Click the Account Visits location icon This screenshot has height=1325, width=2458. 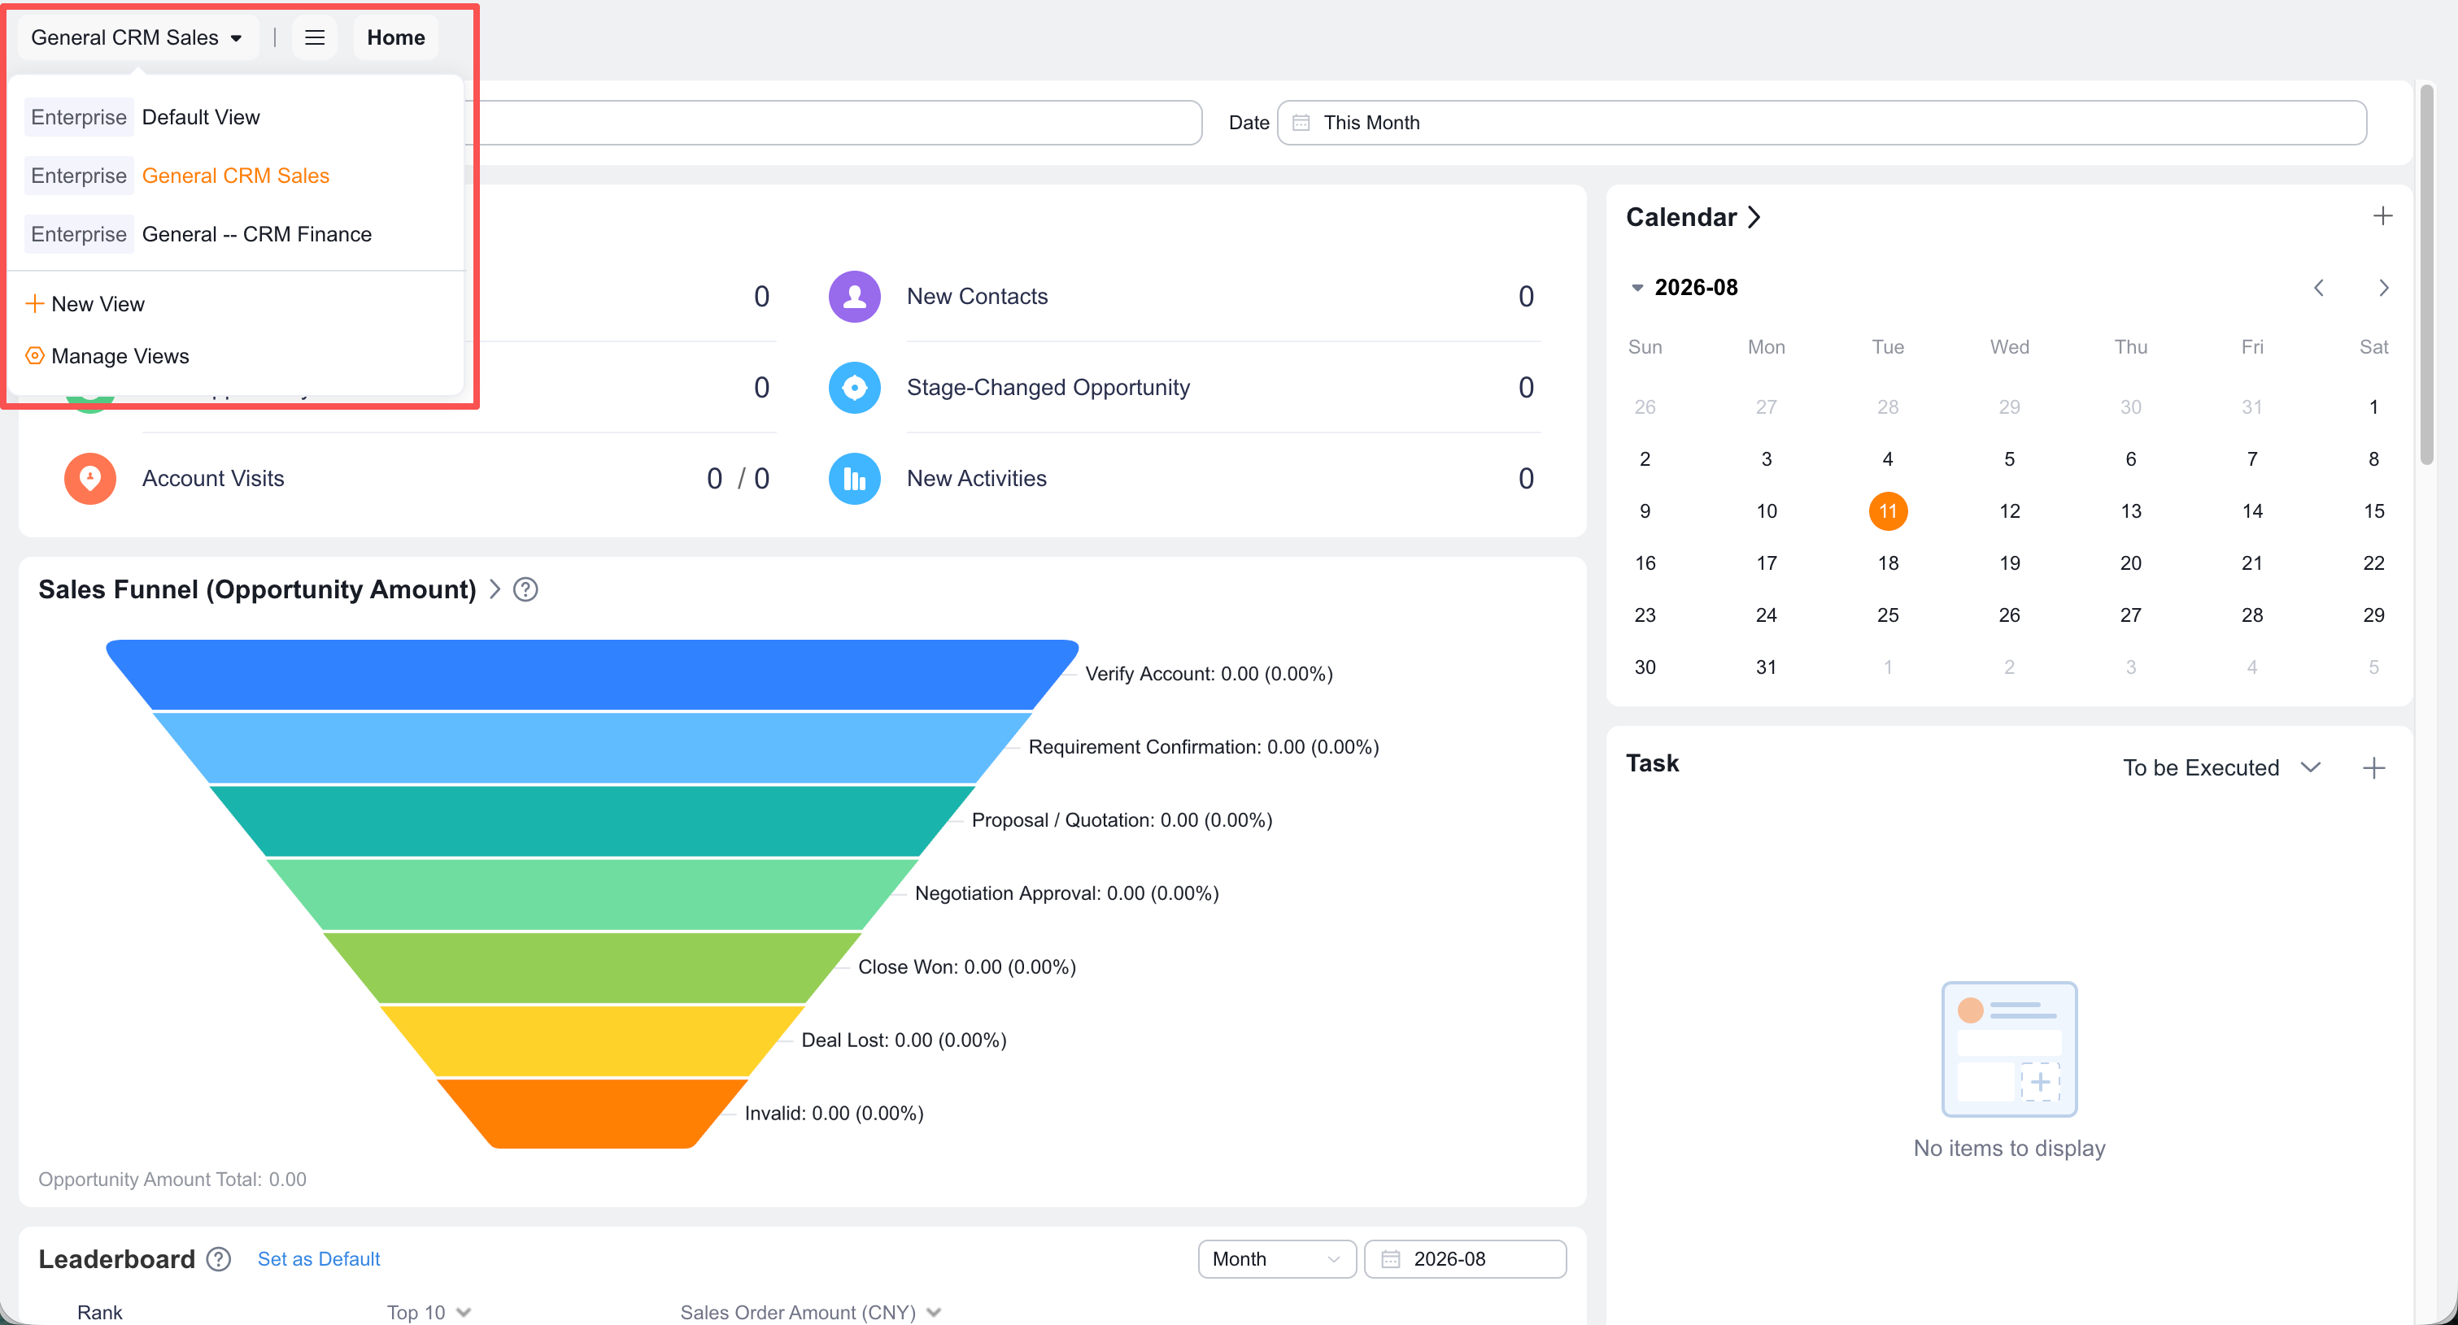coord(89,479)
